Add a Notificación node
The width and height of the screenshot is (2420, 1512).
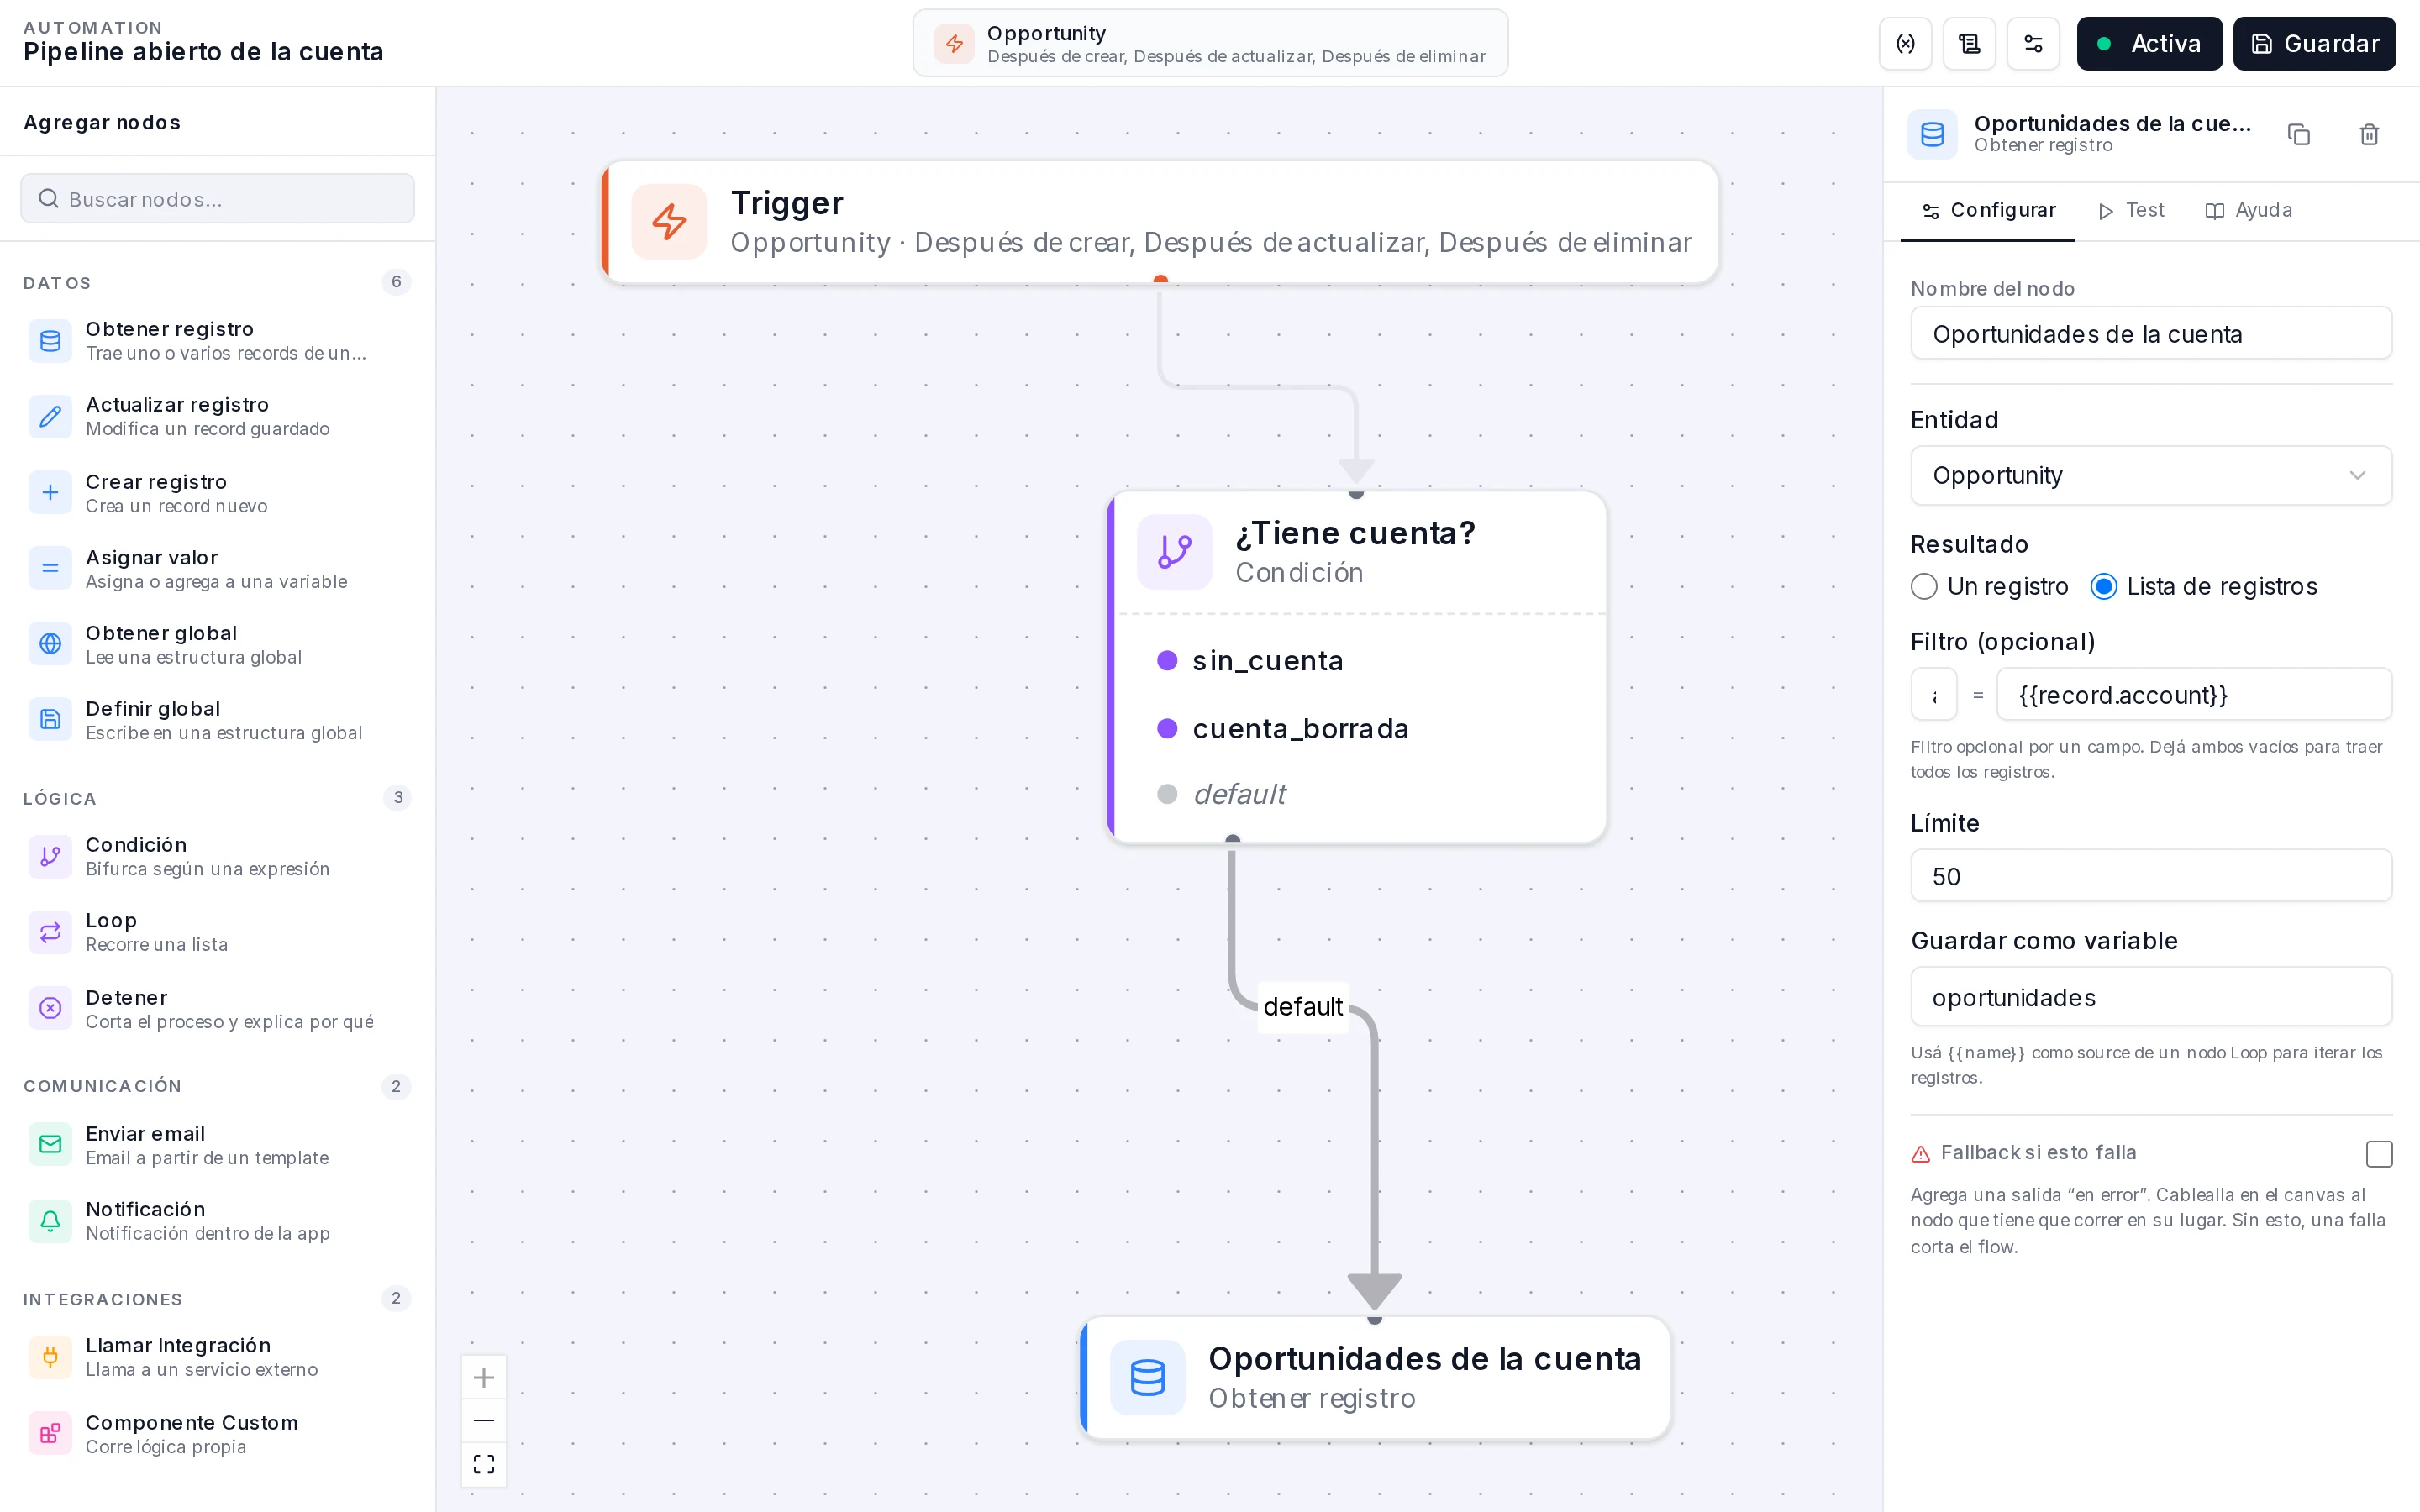pos(218,1220)
